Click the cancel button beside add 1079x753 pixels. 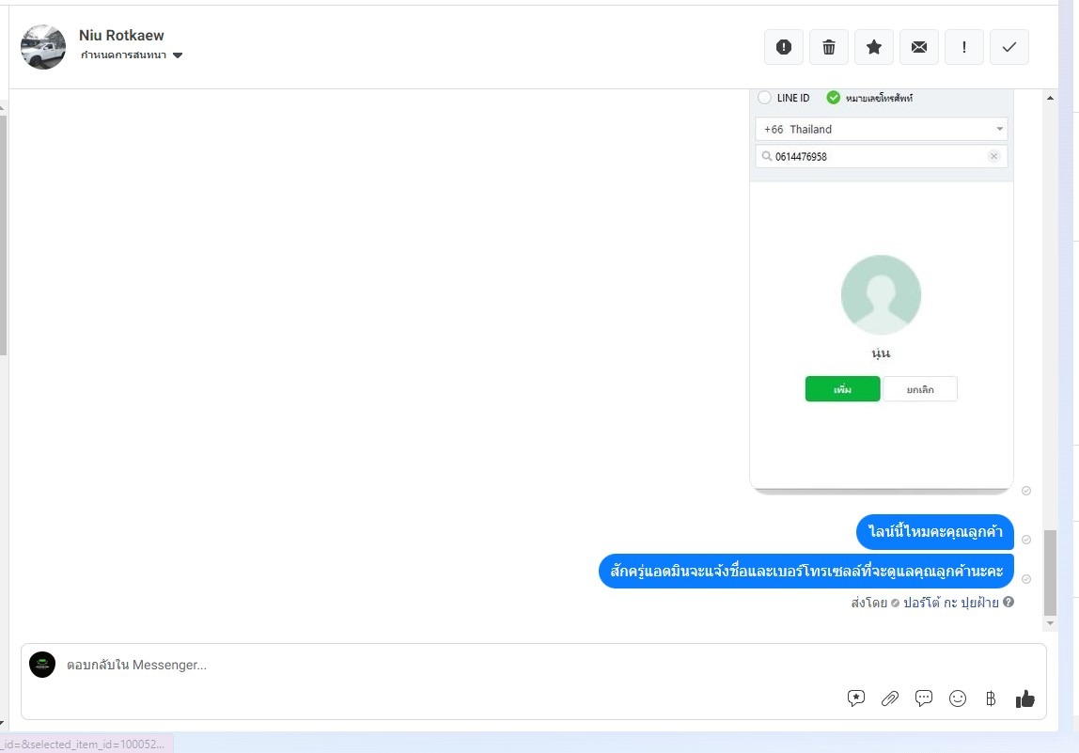pos(920,389)
